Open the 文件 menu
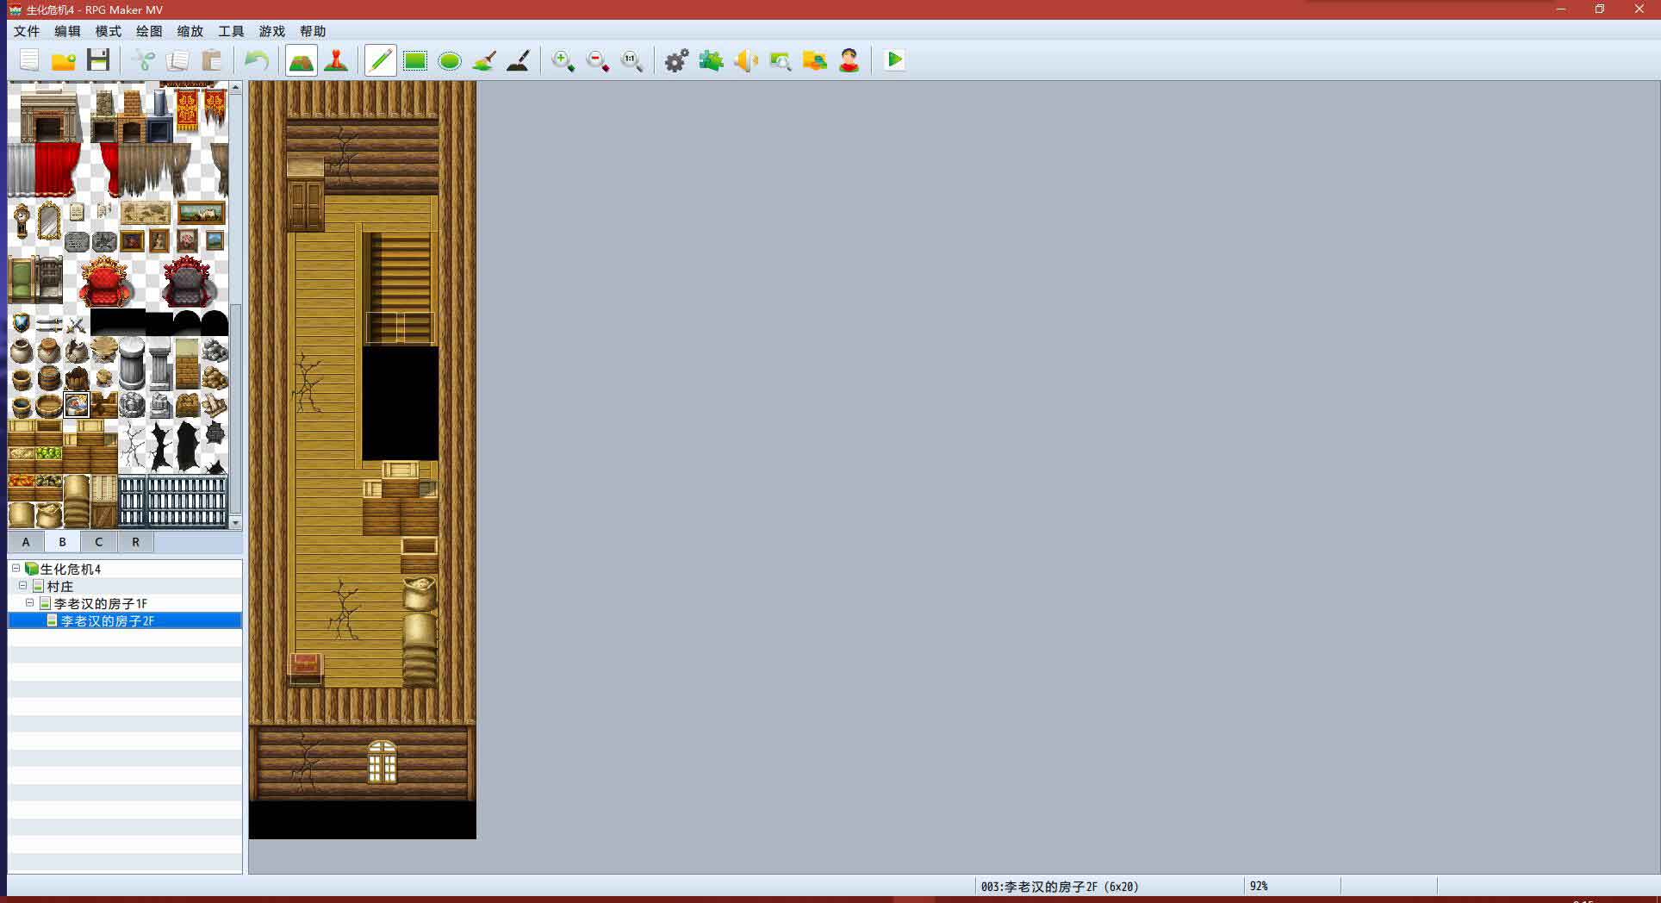1661x903 pixels. tap(27, 31)
